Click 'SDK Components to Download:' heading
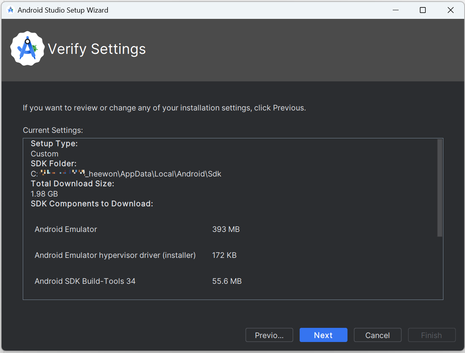Image resolution: width=465 pixels, height=353 pixels. tap(92, 204)
